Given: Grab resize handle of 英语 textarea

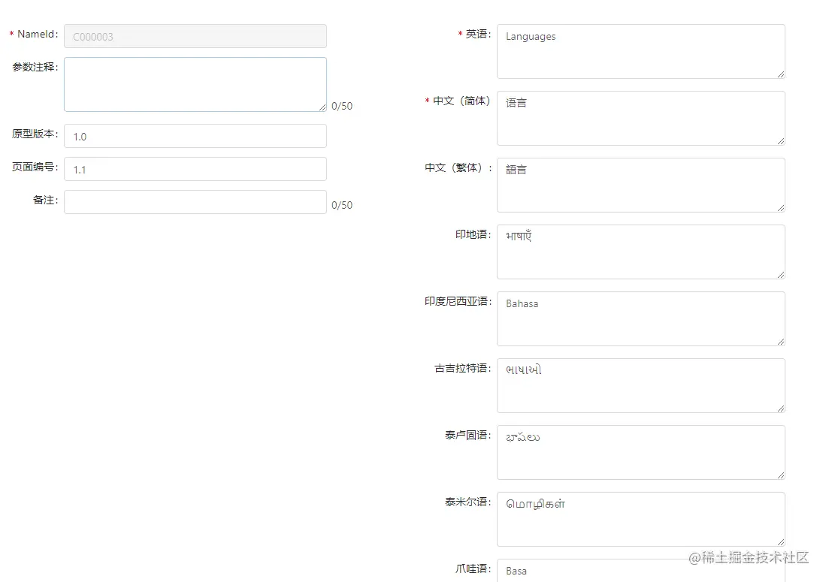Looking at the screenshot, I should [x=781, y=74].
